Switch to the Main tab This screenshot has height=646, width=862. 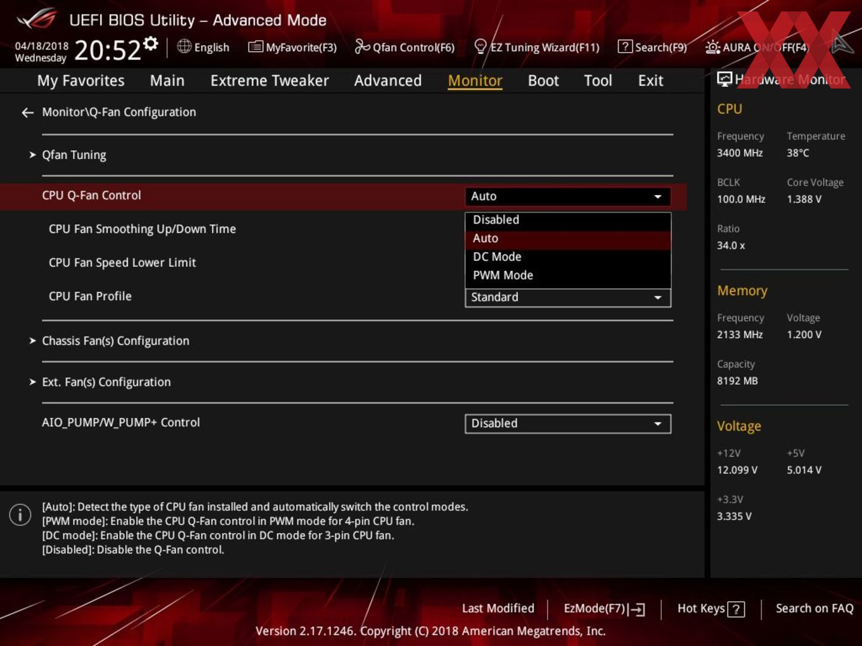coord(167,80)
